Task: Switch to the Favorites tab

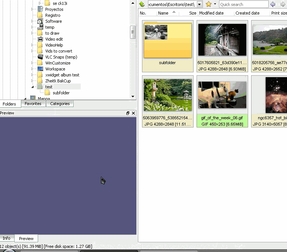Action: pyautogui.click(x=33, y=104)
